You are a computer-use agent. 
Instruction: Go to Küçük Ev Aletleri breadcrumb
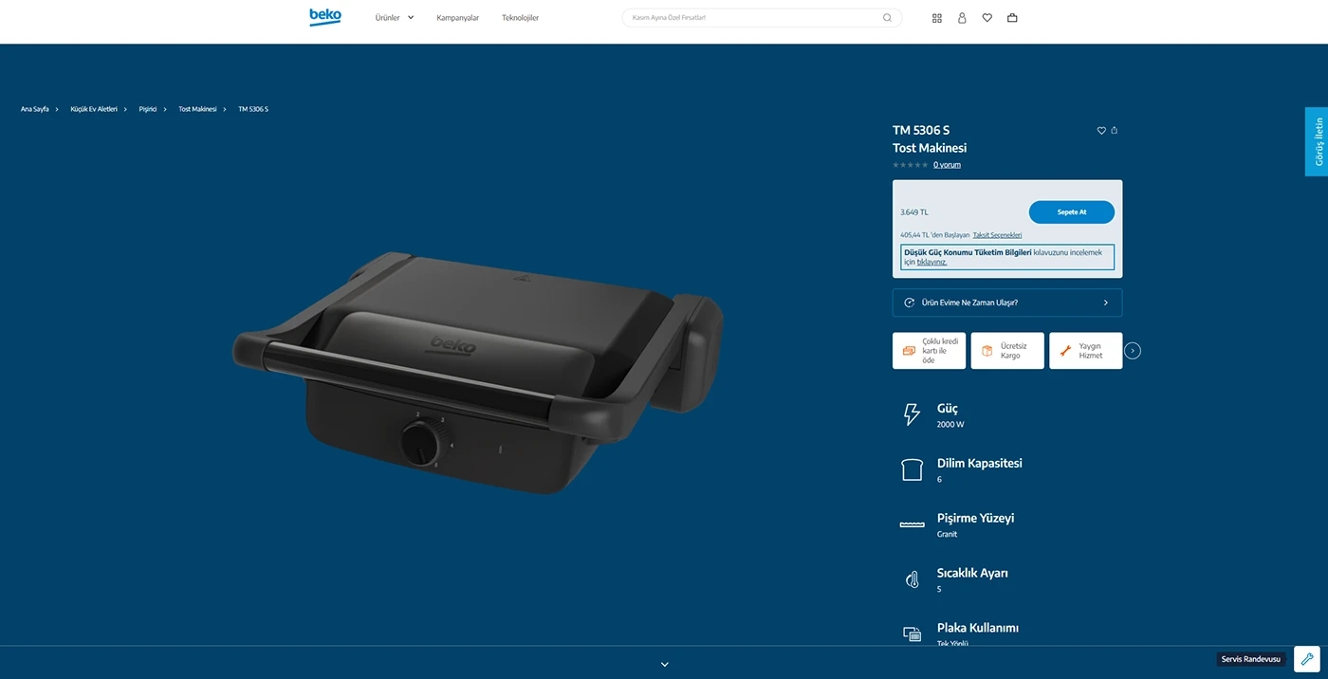(94, 109)
